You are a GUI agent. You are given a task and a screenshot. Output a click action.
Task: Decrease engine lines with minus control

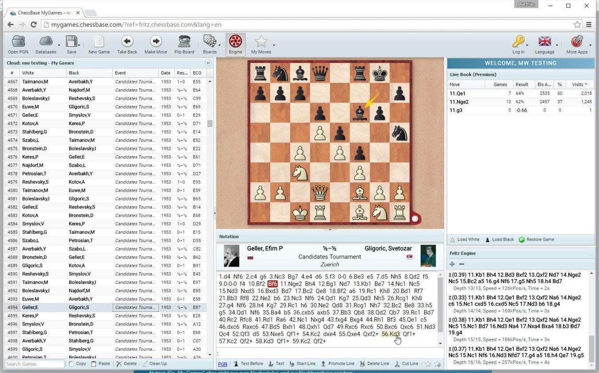pos(462,263)
